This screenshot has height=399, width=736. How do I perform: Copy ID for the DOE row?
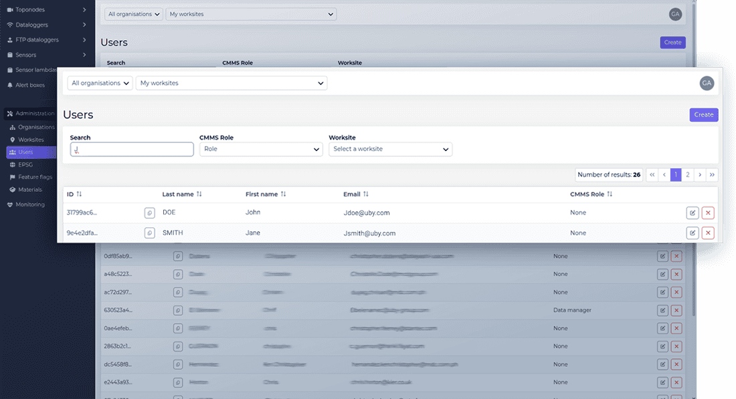[149, 213]
